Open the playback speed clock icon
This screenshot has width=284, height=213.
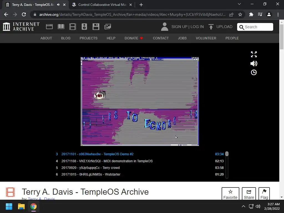click(254, 72)
